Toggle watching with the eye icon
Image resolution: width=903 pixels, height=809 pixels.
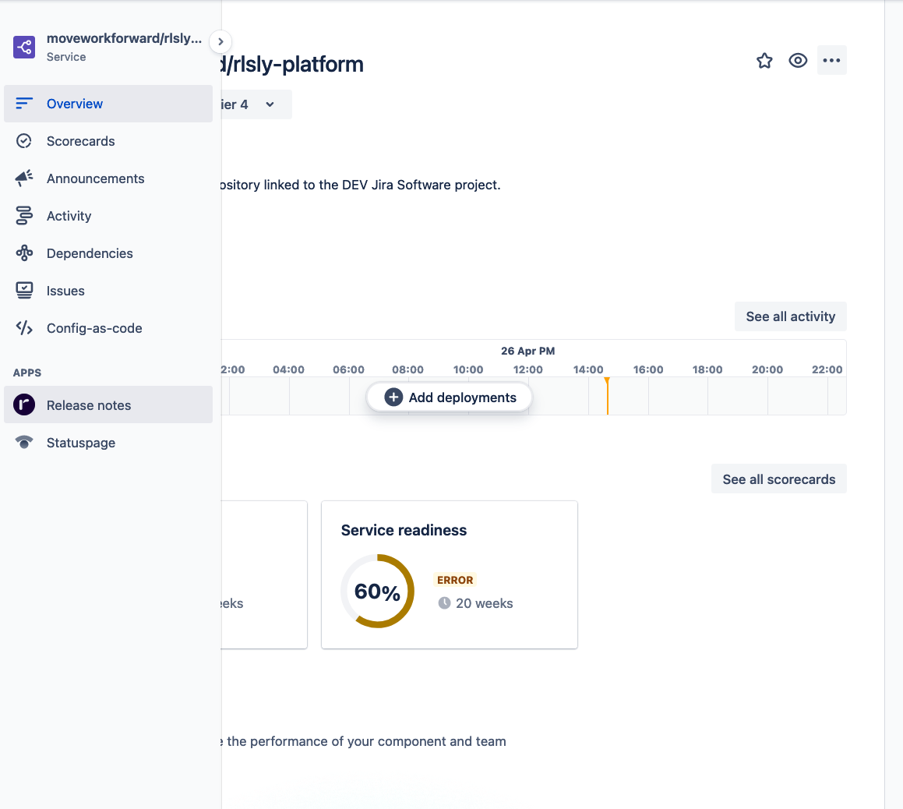[798, 61]
